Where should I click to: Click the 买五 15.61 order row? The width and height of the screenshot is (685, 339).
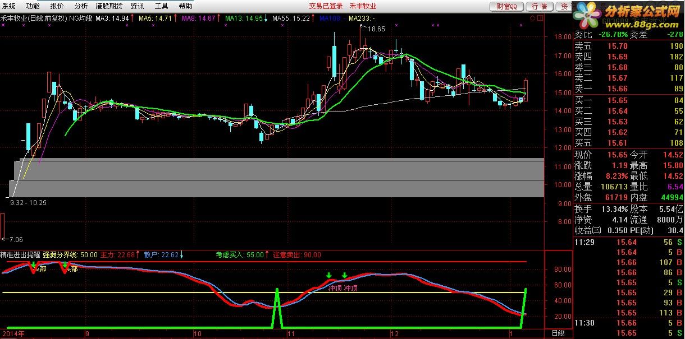coord(629,143)
